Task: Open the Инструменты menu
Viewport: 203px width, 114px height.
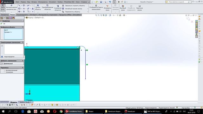Action: tap(43, 2)
